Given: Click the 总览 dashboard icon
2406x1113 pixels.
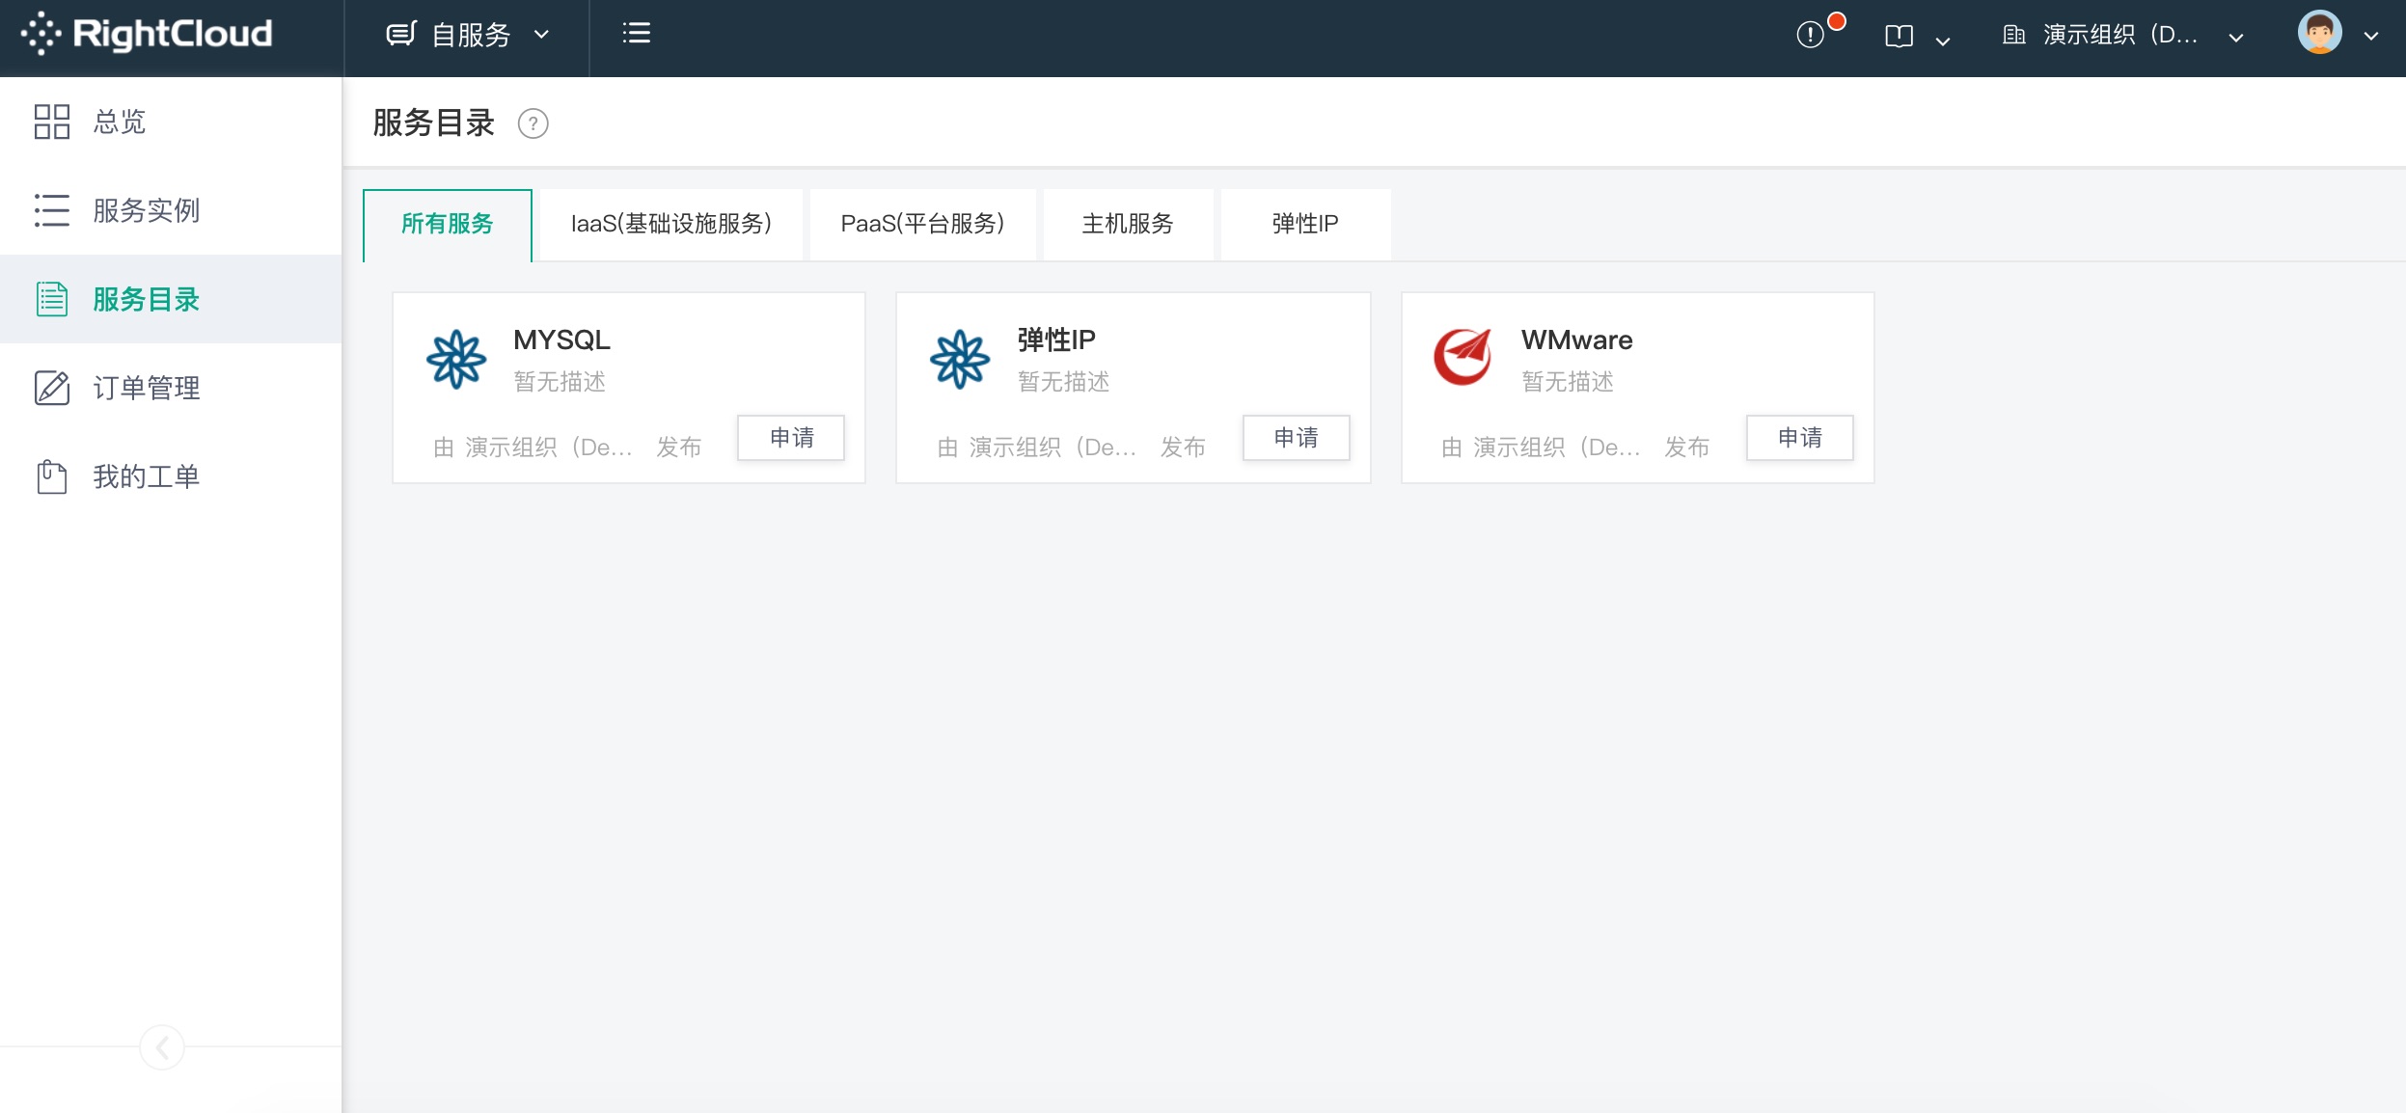Looking at the screenshot, I should click(x=49, y=122).
